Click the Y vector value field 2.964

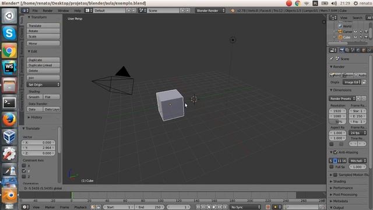(38, 148)
